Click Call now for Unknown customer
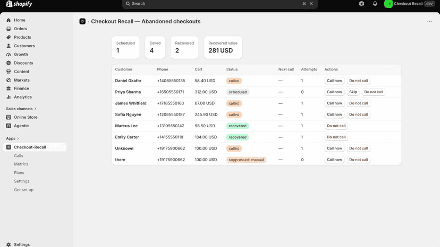The height and width of the screenshot is (247, 440). click(x=334, y=148)
